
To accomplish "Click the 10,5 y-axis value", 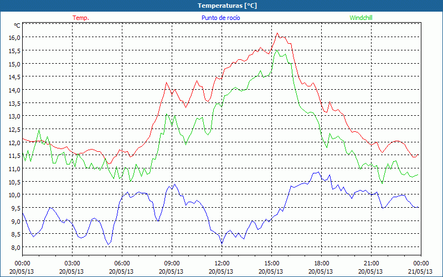I will pos(14,182).
